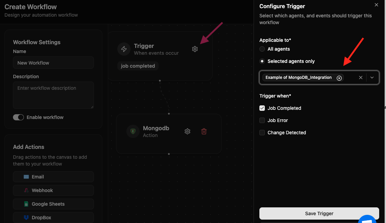
Task: Click the workflow Name input field
Action: [x=53, y=63]
